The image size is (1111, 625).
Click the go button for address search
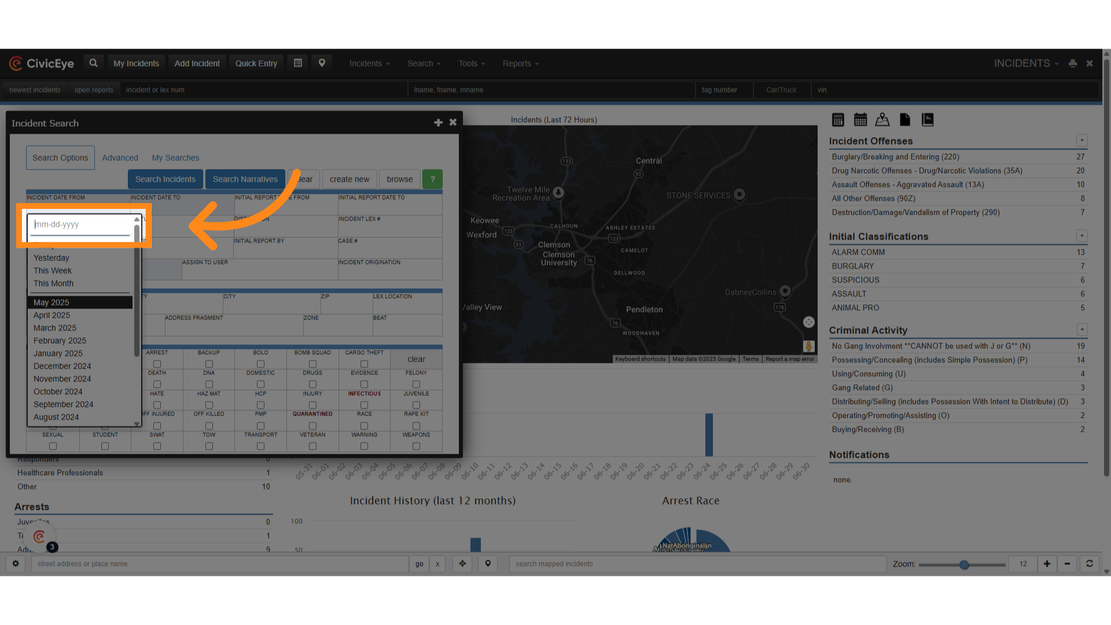[x=420, y=564]
